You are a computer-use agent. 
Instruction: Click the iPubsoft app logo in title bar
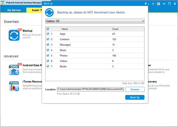2,4
